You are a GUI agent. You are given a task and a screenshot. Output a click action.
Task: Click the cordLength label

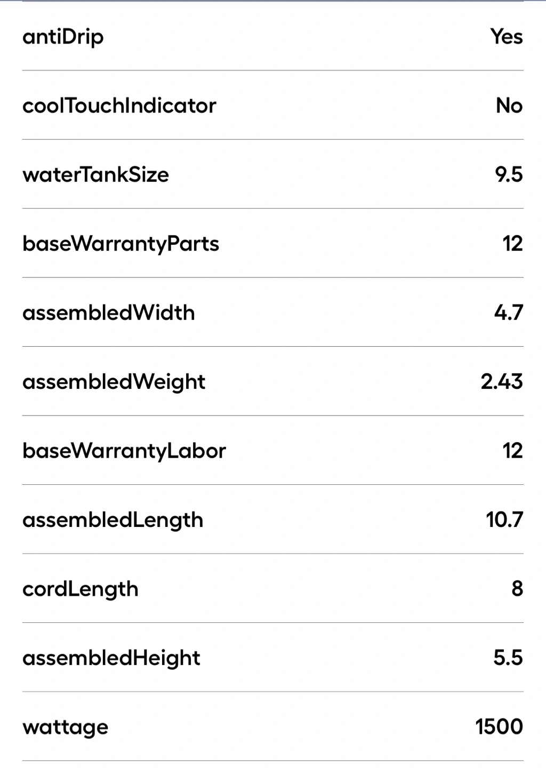pyautogui.click(x=80, y=589)
